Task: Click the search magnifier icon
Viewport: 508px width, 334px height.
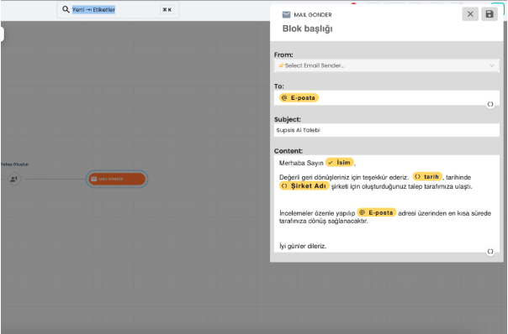Action: (66, 9)
